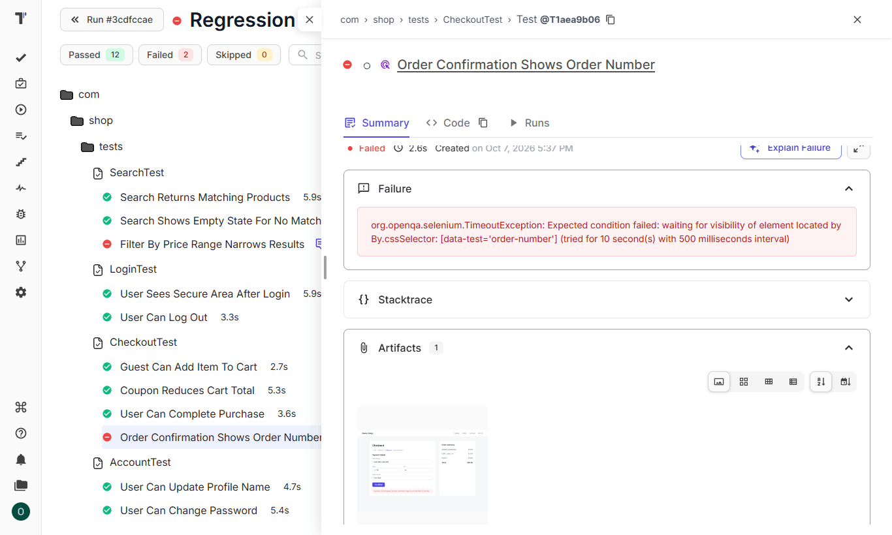892x535 pixels.
Task: Switch artifacts to image preview view
Action: click(x=719, y=382)
